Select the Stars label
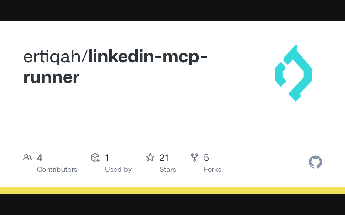345x215 pixels. click(x=168, y=170)
